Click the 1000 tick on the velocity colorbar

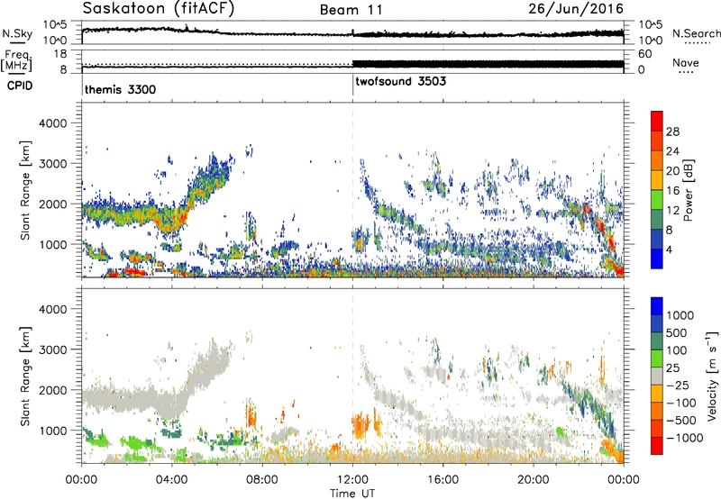pos(680,315)
